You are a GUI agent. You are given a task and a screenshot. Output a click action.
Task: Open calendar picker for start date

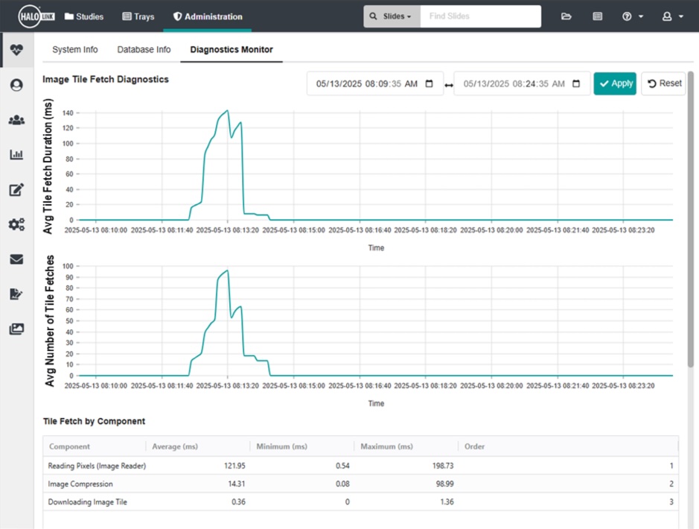coord(429,84)
